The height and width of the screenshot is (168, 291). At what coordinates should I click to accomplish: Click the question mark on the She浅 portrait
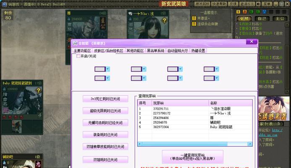point(164,21)
